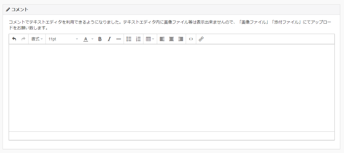The image size is (344, 153).
Task: Insert a numbered list
Action: tap(138, 39)
